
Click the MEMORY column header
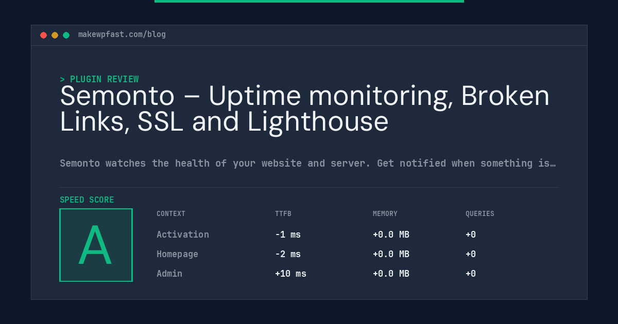(x=385, y=213)
